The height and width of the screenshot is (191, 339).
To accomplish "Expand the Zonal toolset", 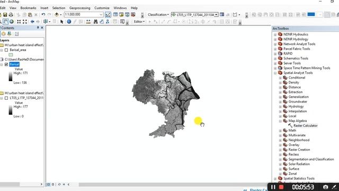I will pyautogui.click(x=280, y=174).
